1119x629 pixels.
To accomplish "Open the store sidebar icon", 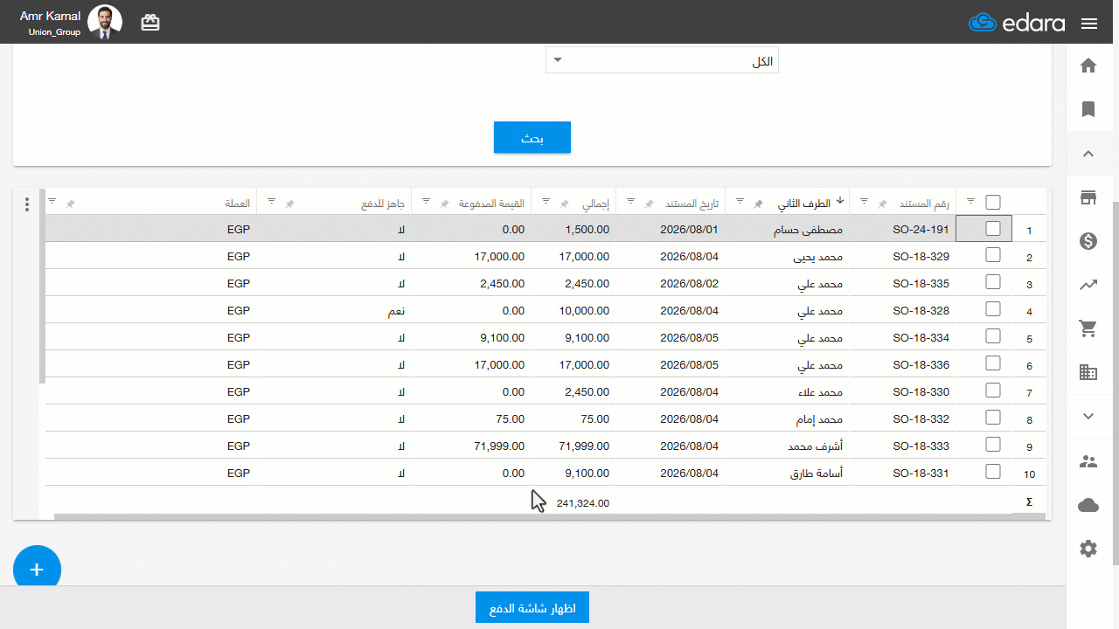I will [x=1088, y=197].
